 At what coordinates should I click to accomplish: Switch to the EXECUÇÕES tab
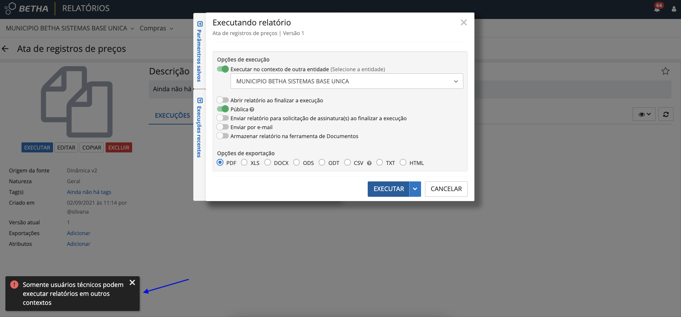coord(173,116)
